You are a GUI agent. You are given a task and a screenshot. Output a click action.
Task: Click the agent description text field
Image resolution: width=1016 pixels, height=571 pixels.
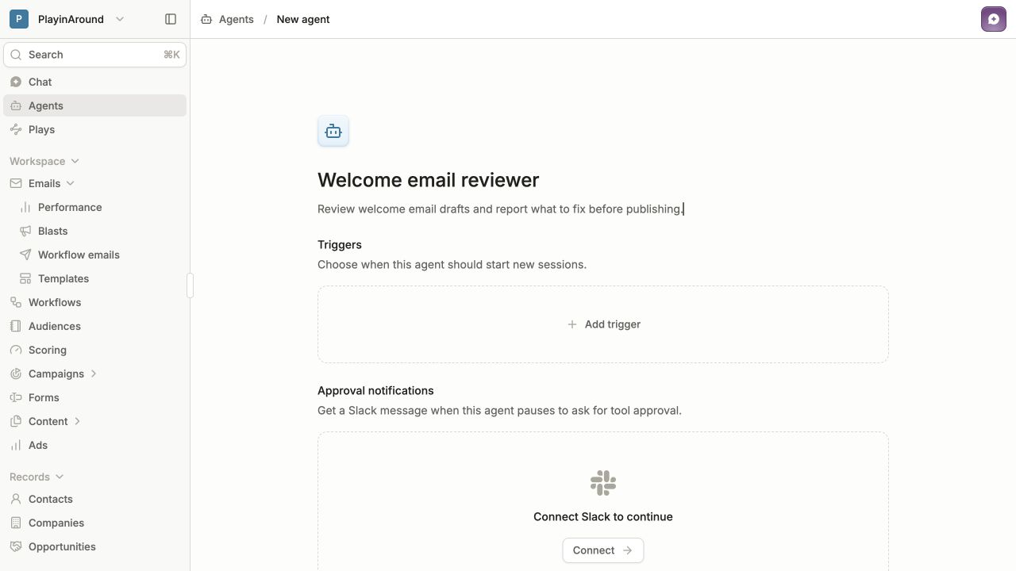click(x=603, y=209)
